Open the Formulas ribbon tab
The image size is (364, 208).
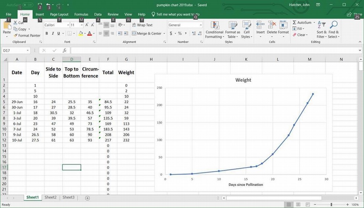81,14
